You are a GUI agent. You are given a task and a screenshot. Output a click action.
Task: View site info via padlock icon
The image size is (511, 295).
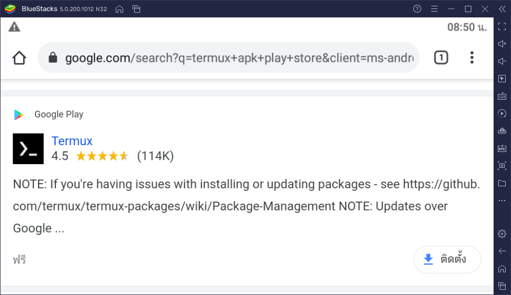pos(53,58)
